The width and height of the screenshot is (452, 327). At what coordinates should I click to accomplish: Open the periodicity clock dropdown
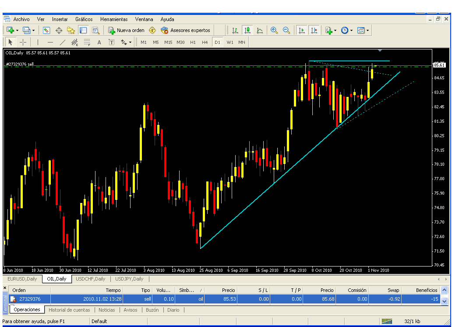[352, 31]
